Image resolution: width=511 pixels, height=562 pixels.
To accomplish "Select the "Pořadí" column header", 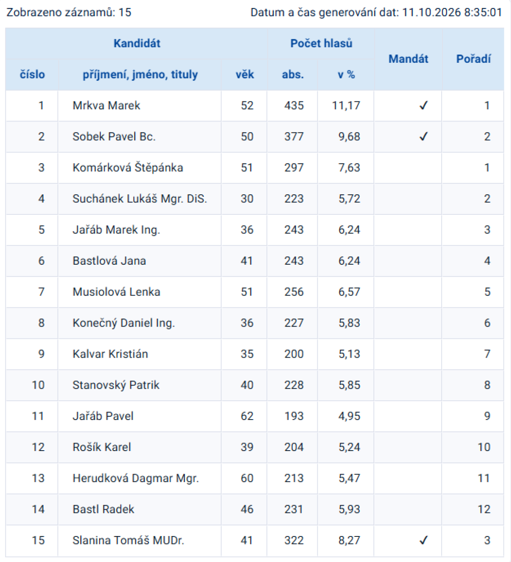I will coord(473,59).
